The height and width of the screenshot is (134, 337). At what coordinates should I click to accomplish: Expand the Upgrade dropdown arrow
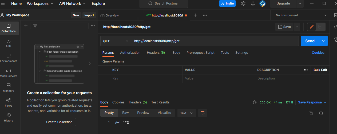click(300, 3)
